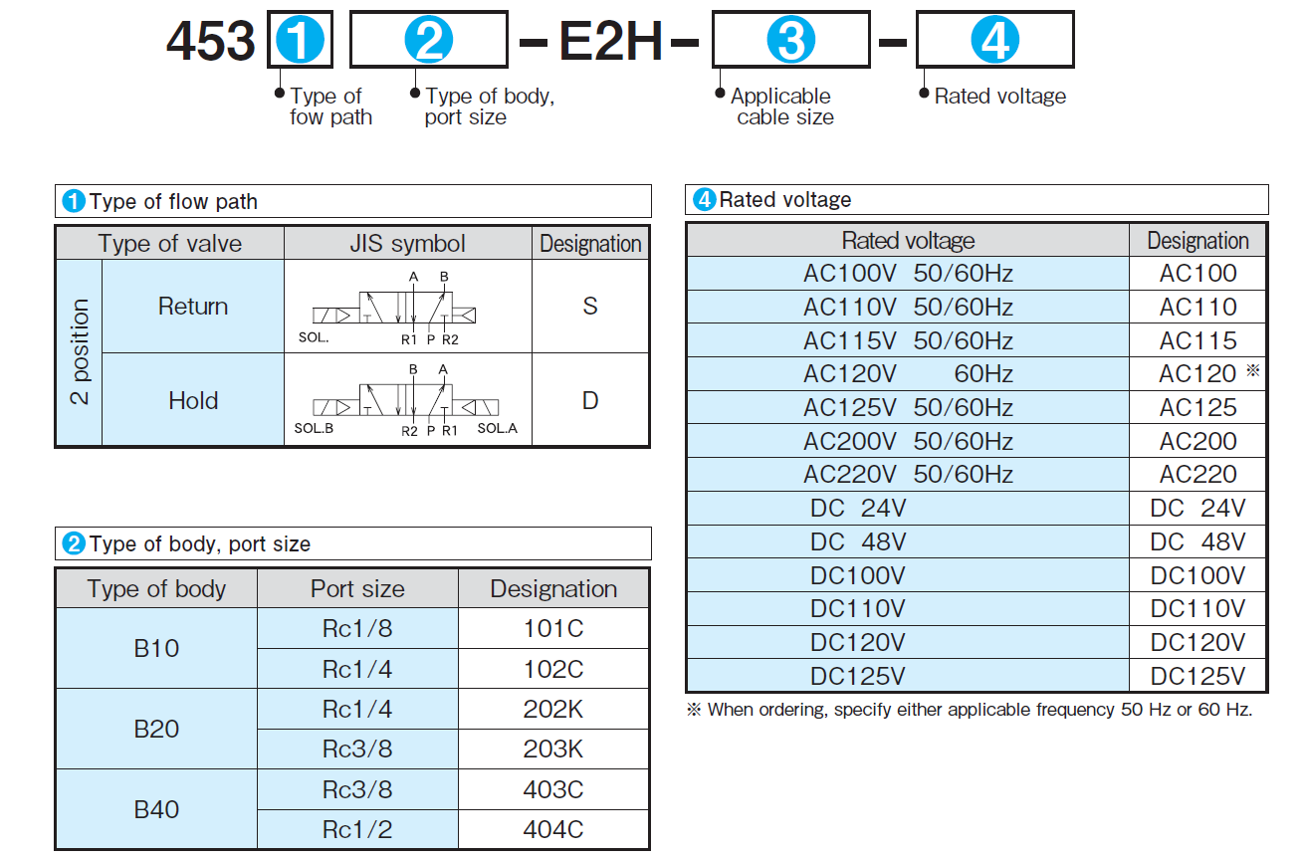The width and height of the screenshot is (1305, 859).
Task: Click the 'JIS symbol' column header
Action: coord(408,244)
